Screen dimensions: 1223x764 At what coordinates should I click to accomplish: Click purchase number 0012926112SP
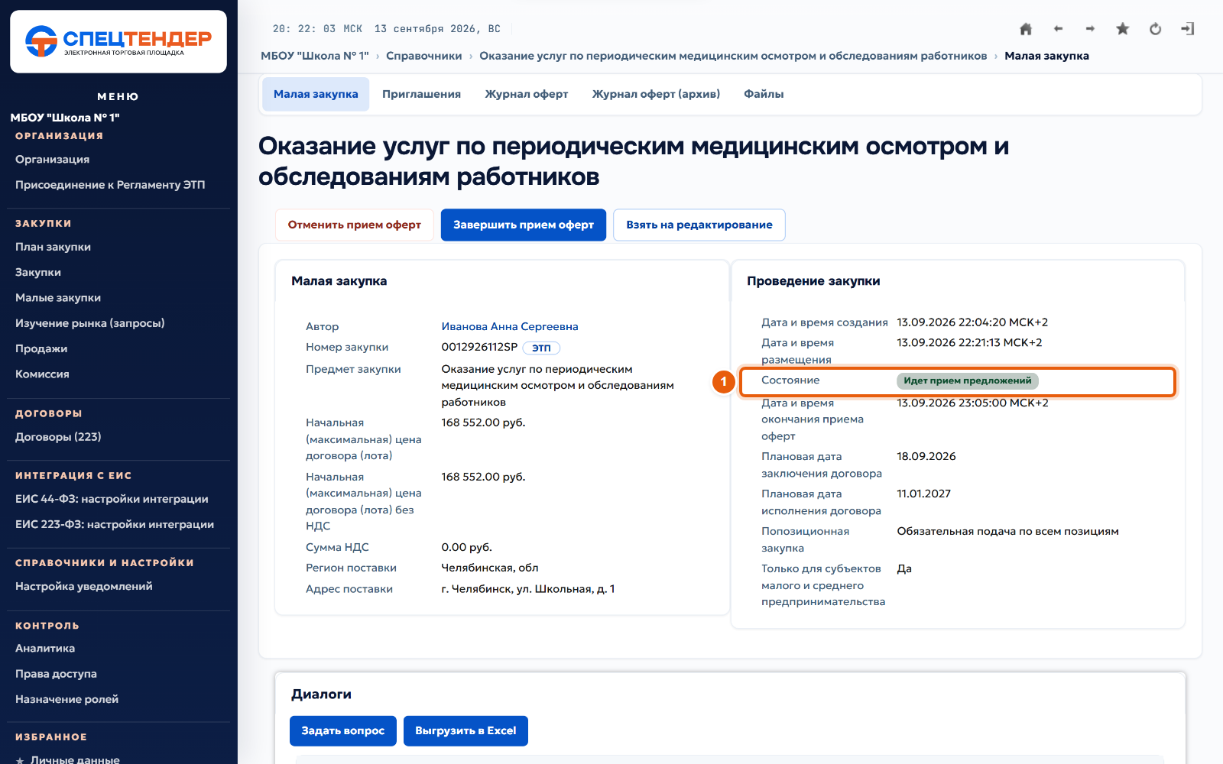pyautogui.click(x=479, y=347)
